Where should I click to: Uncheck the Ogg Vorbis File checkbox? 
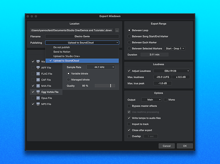[33, 92]
